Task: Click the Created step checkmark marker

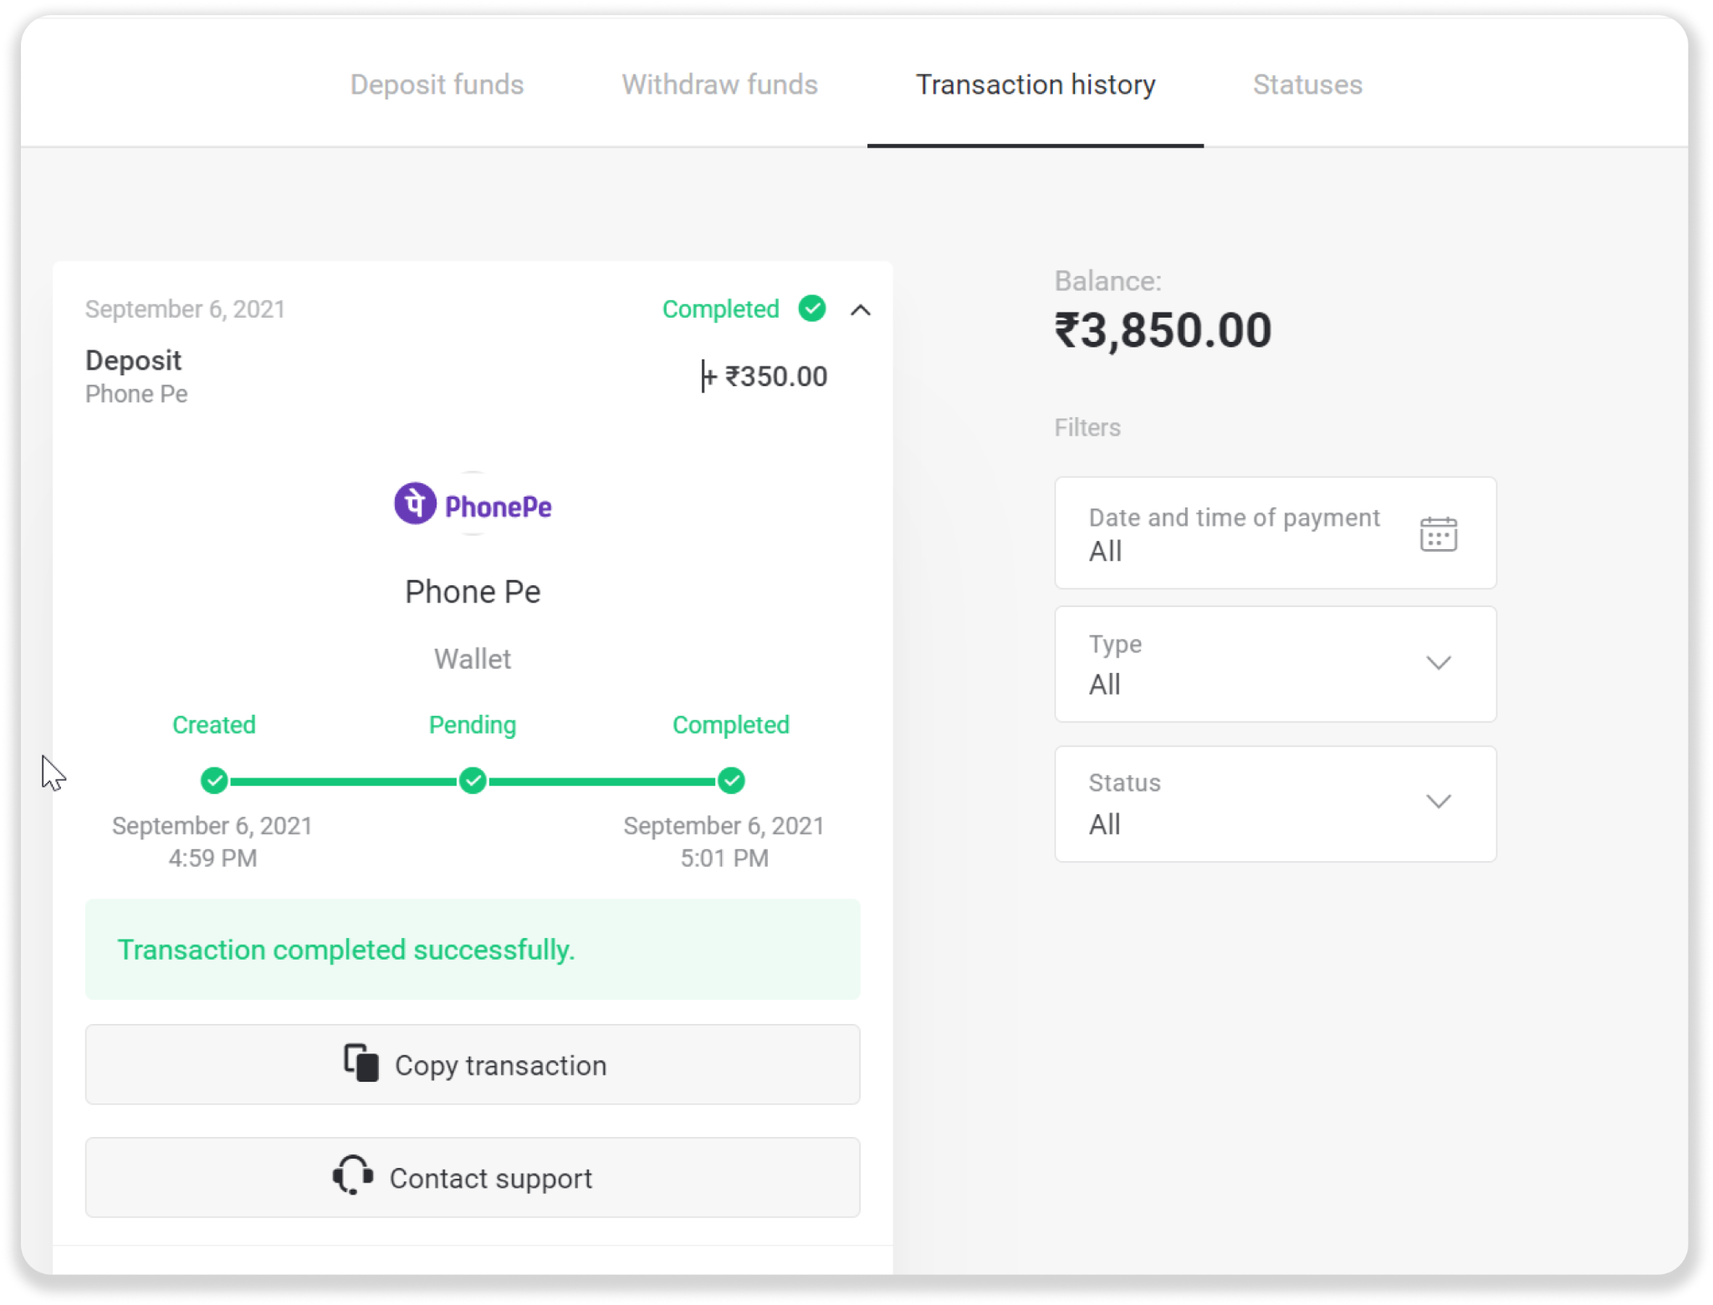Action: coord(214,781)
